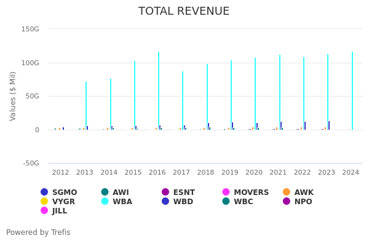The image size is (369, 246).
Task: Click the JILL legend label
Action: click(x=59, y=211)
